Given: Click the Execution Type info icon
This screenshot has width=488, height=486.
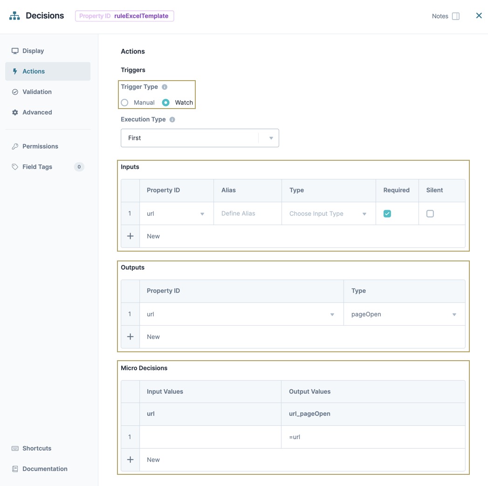Looking at the screenshot, I should [x=172, y=119].
